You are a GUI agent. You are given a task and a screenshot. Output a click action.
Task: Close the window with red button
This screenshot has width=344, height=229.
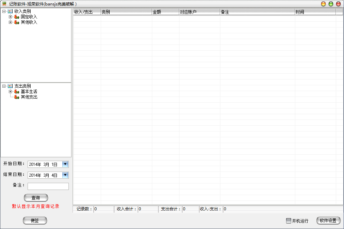coord(339,4)
